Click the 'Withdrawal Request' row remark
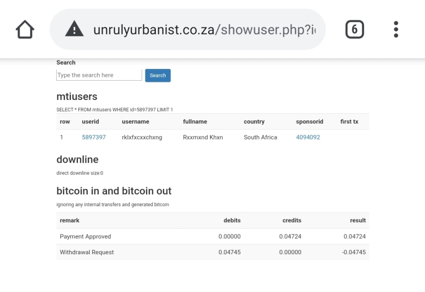The height and width of the screenshot is (292, 425). tap(86, 252)
